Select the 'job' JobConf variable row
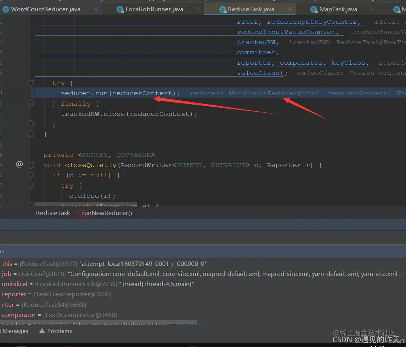Screen dimensions: 406x347 point(202,274)
